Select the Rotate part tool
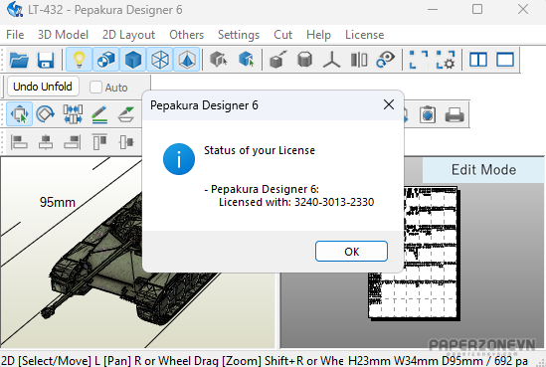546x367 pixels. [46, 113]
